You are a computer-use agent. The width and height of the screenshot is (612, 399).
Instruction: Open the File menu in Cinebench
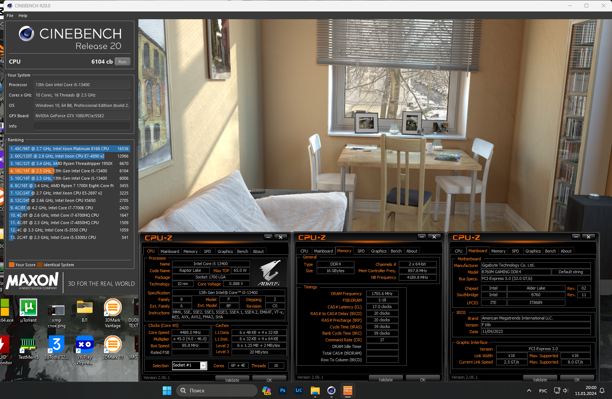[x=10, y=16]
